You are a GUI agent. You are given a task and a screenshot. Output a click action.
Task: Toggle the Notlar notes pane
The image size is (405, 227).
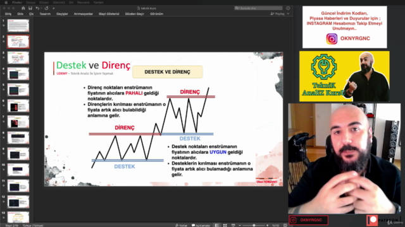[182, 226]
